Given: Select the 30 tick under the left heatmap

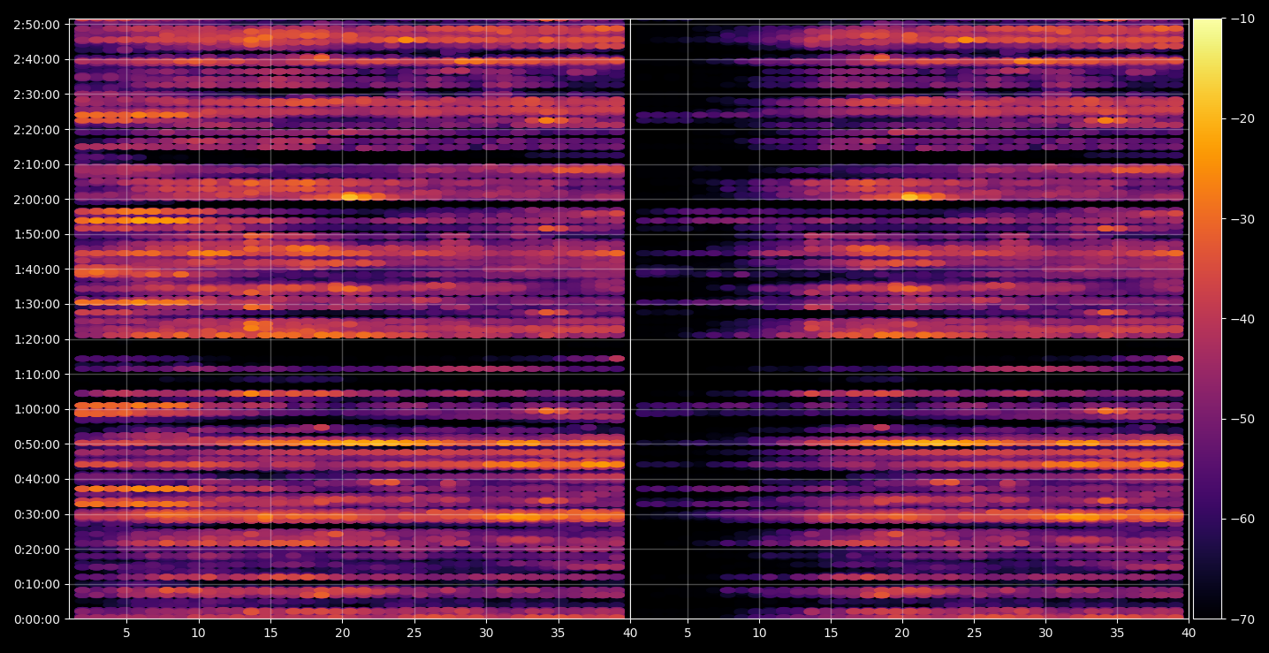Looking at the screenshot, I should [x=486, y=633].
